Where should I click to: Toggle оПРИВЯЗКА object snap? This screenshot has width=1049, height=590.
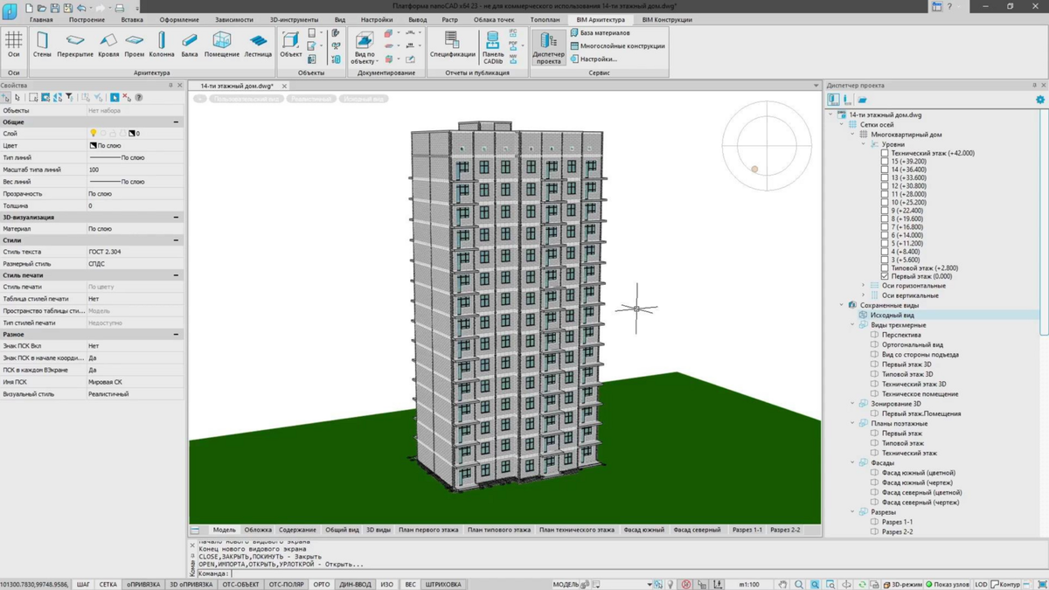coord(143,584)
